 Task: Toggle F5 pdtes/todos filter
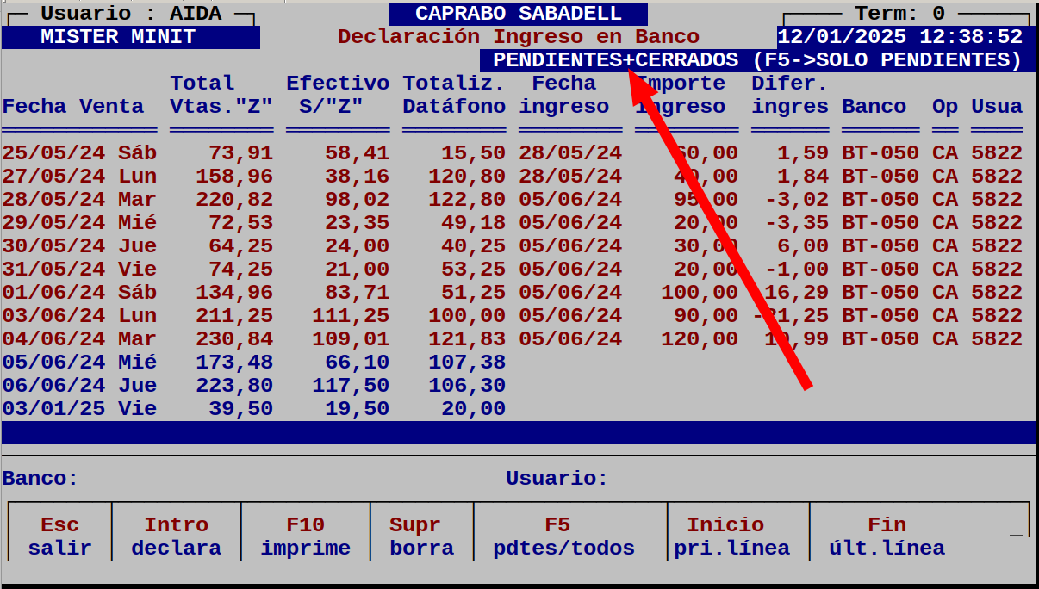click(563, 536)
